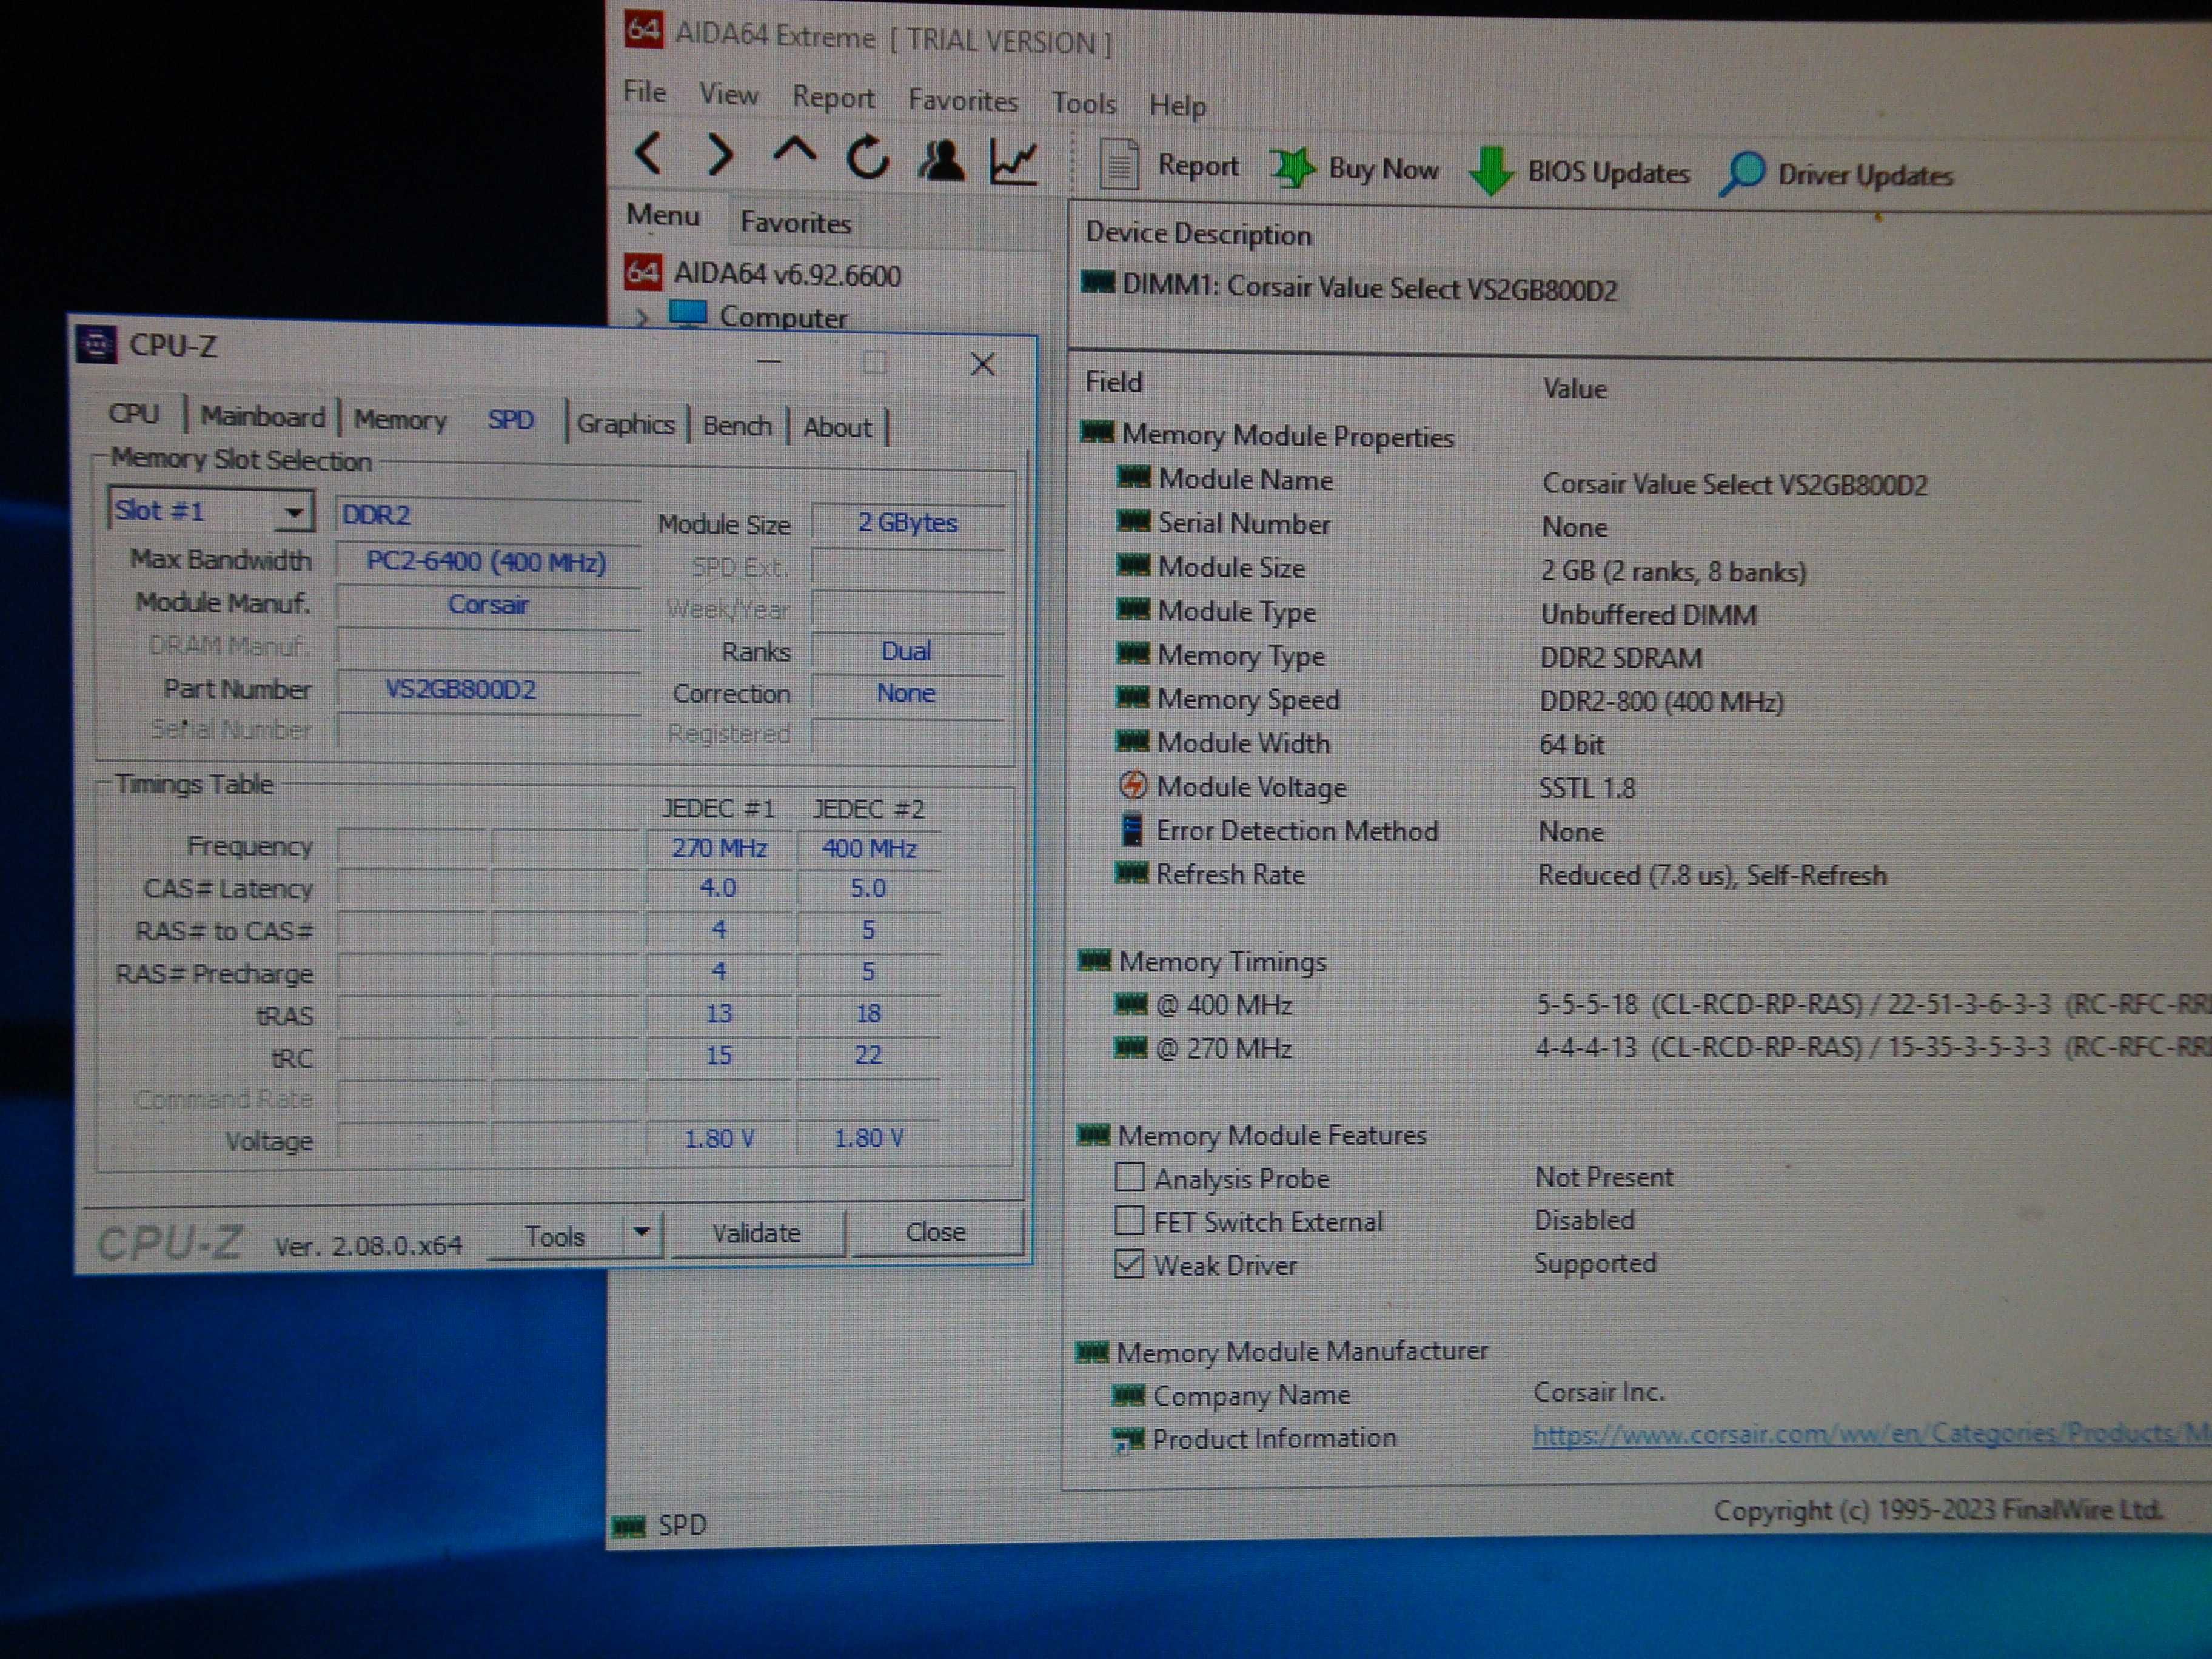Click the Part Number field VS2GB800D2
The image size is (2212, 1659).
click(487, 691)
